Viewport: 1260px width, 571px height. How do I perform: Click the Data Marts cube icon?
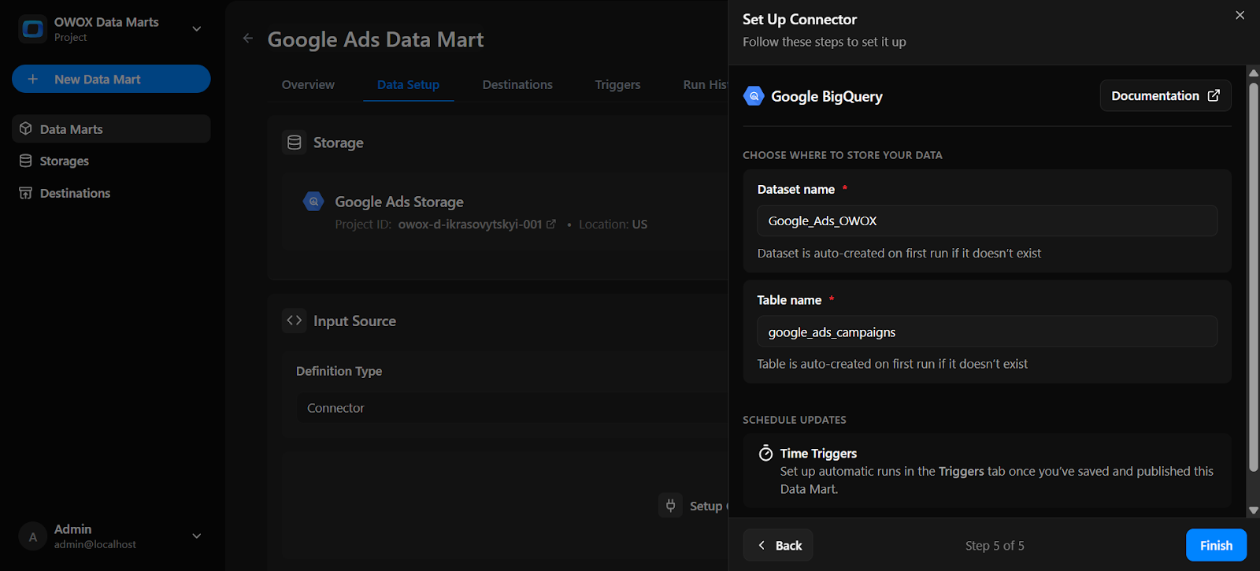coord(26,128)
